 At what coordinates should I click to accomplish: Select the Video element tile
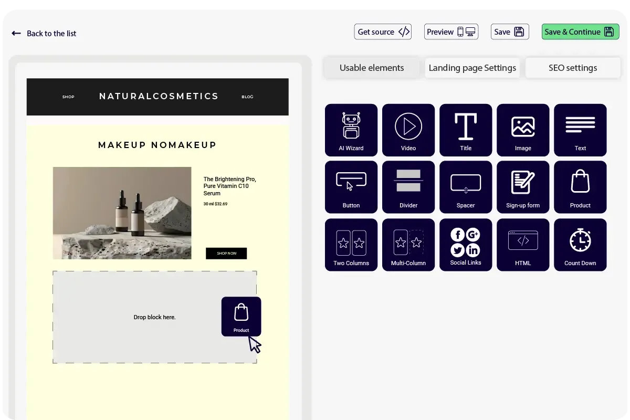click(x=408, y=130)
